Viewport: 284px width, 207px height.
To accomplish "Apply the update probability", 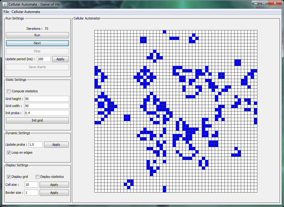I will click(56, 144).
